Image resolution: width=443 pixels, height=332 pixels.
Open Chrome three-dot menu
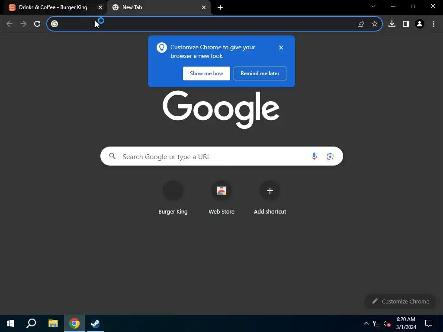click(433, 24)
